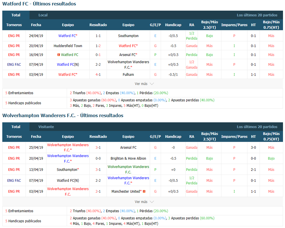The height and width of the screenshot is (228, 285).
Task: Click Wolverhampton Wanderers F.C. in the Watford table
Action: [x=128, y=65]
